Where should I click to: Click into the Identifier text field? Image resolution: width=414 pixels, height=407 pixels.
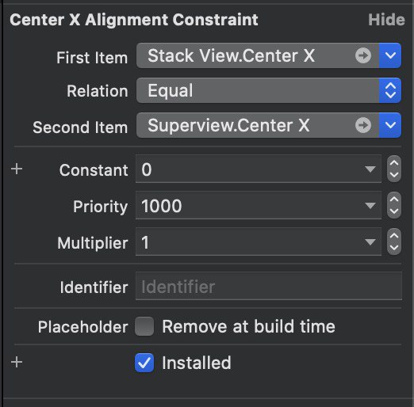(269, 286)
